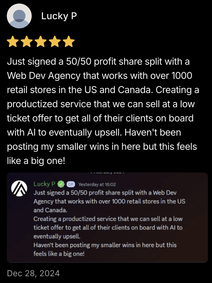Open the embedded chat message screenshot
The image size is (212, 283).
point(107,217)
